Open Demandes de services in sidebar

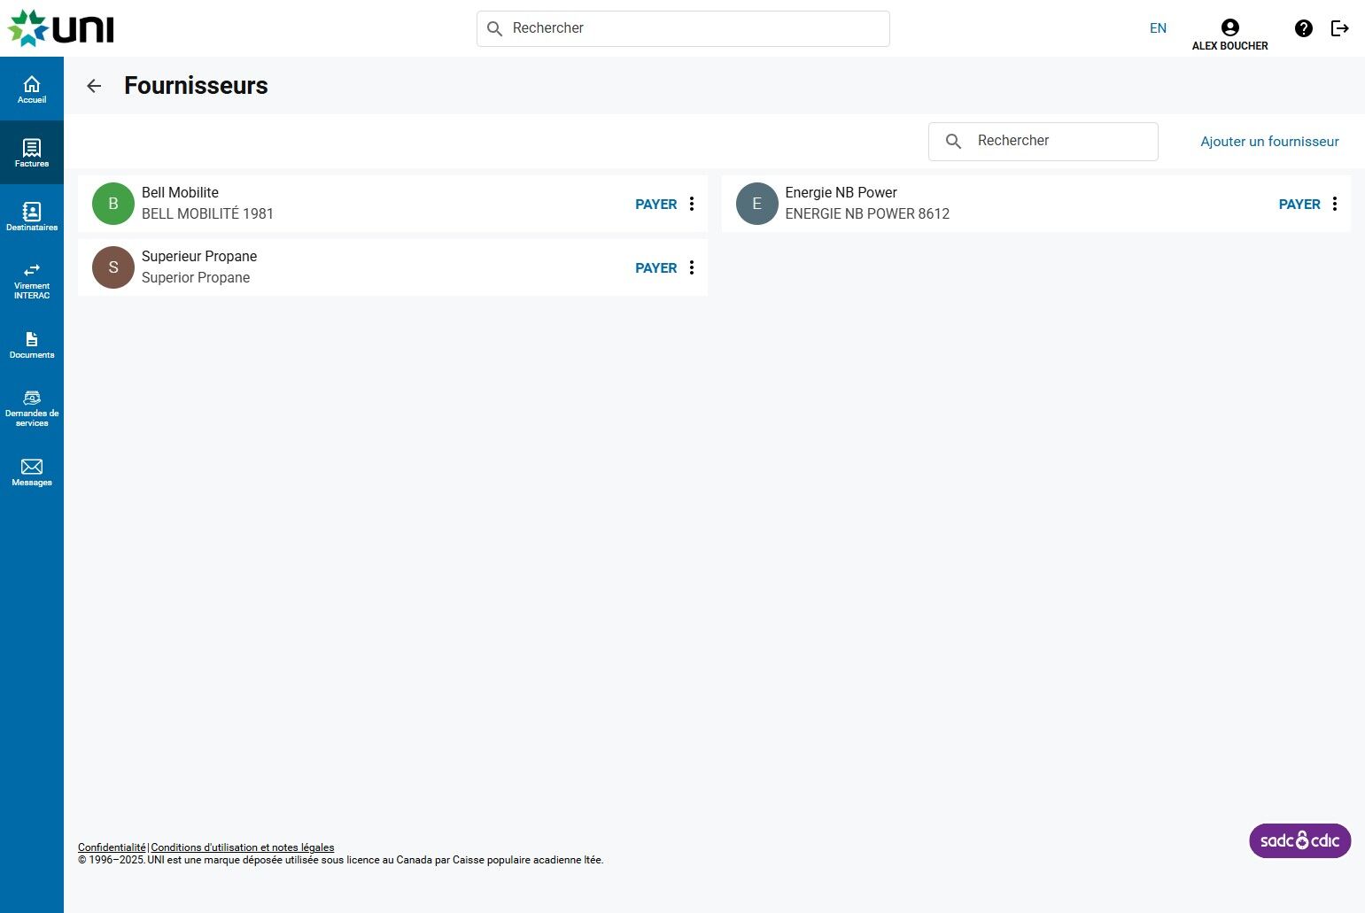point(32,407)
